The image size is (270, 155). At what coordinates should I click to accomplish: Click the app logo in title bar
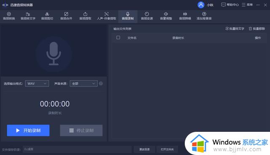(x=5, y=5)
